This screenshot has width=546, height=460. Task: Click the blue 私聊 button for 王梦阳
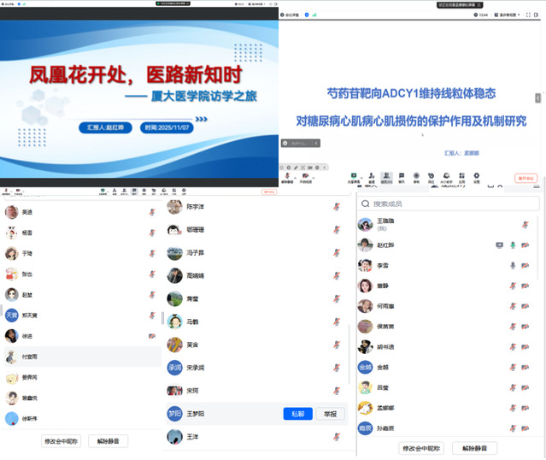[296, 414]
